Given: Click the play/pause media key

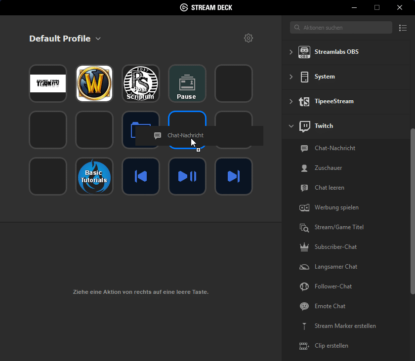Looking at the screenshot, I should [187, 176].
